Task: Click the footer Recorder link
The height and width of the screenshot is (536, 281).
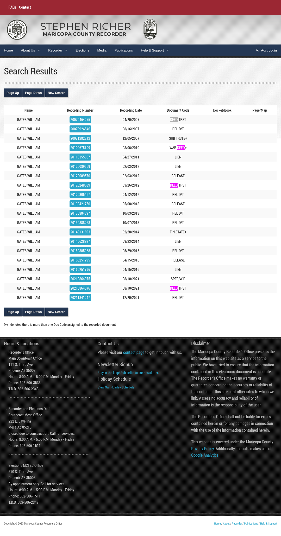Action: [x=237, y=524]
